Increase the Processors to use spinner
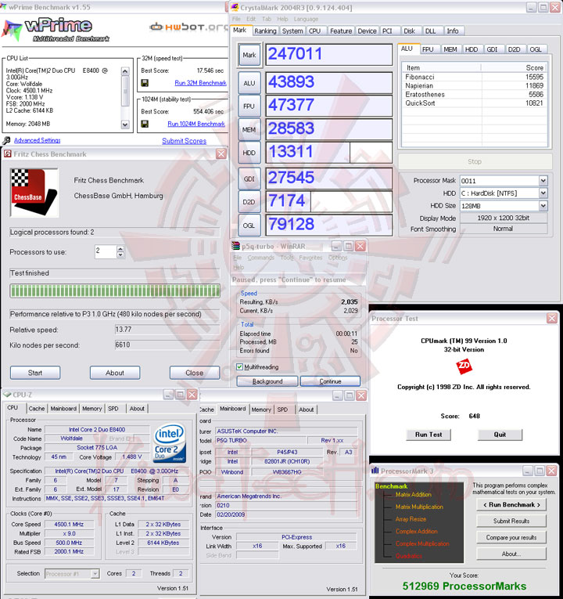The width and height of the screenshot is (563, 599). coord(120,249)
